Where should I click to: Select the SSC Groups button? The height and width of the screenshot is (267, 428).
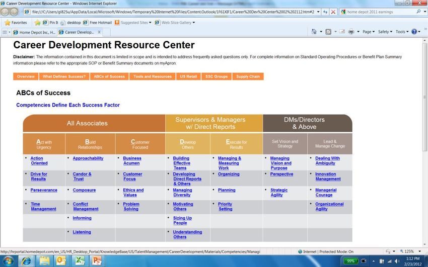217,76
